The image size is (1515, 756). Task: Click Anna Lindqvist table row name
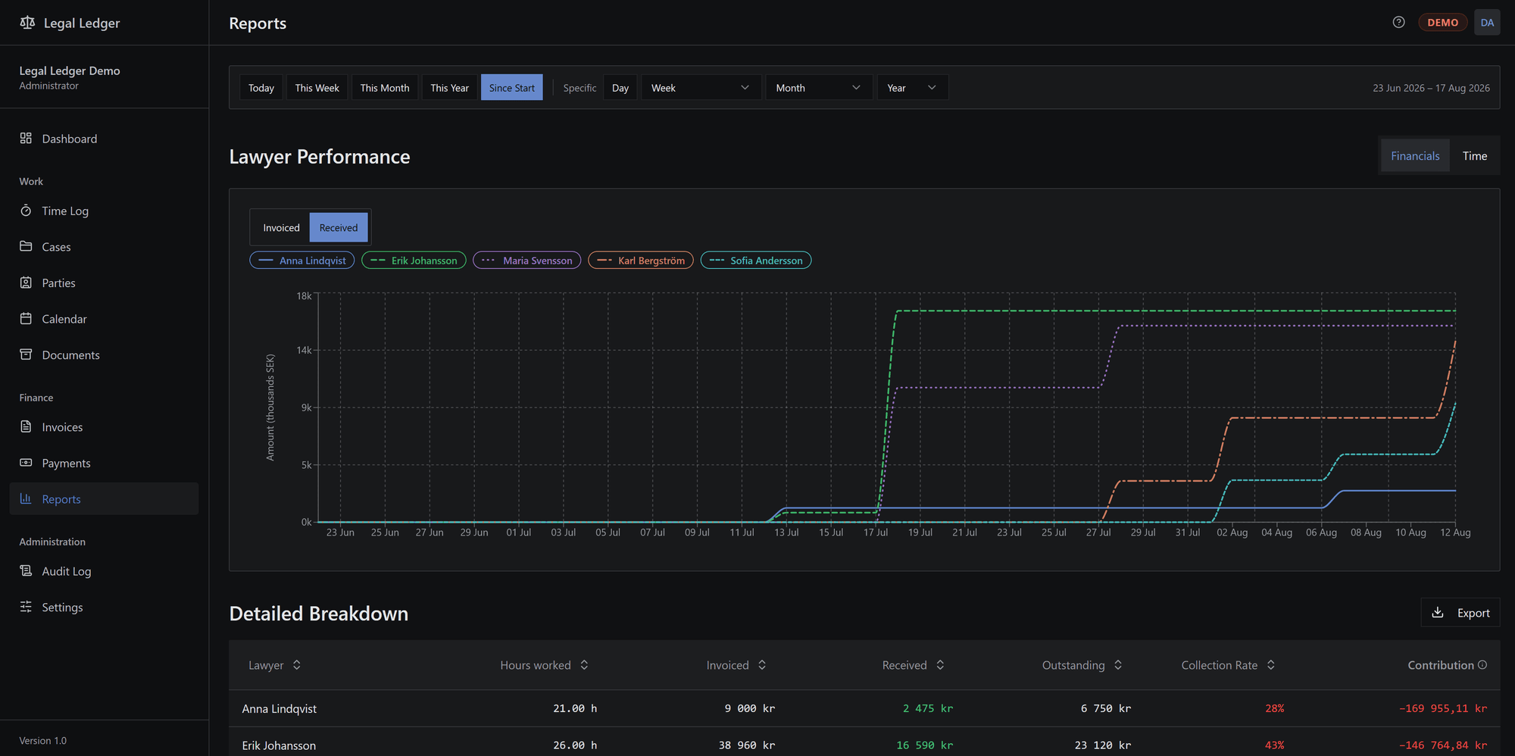(279, 709)
